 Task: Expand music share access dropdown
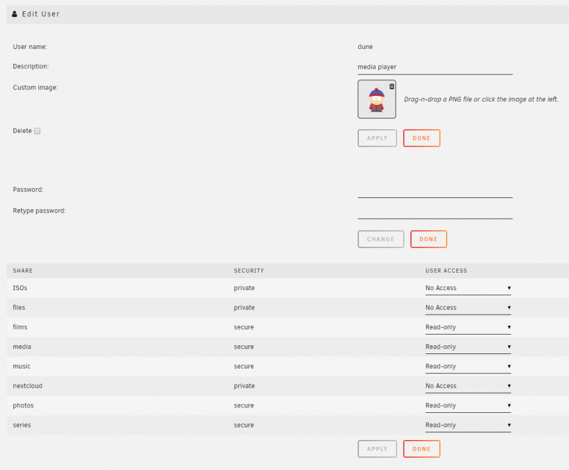[468, 367]
